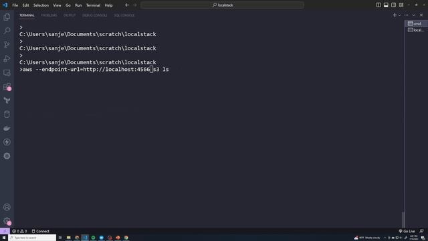The height and width of the screenshot is (241, 428).
Task: Open the notifications bell in status bar
Action: point(421,231)
